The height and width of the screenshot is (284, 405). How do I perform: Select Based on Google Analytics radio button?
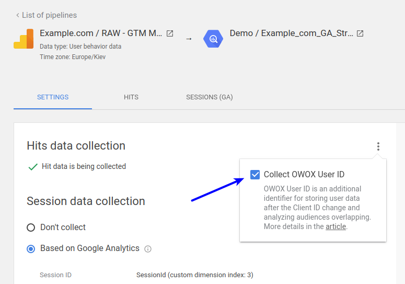[31, 249]
